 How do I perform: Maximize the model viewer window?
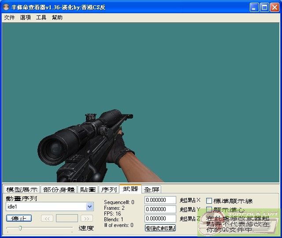tap(264, 7)
